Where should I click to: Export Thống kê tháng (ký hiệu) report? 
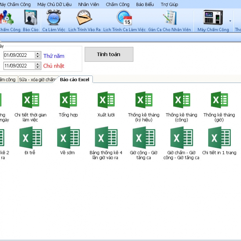[144, 100]
